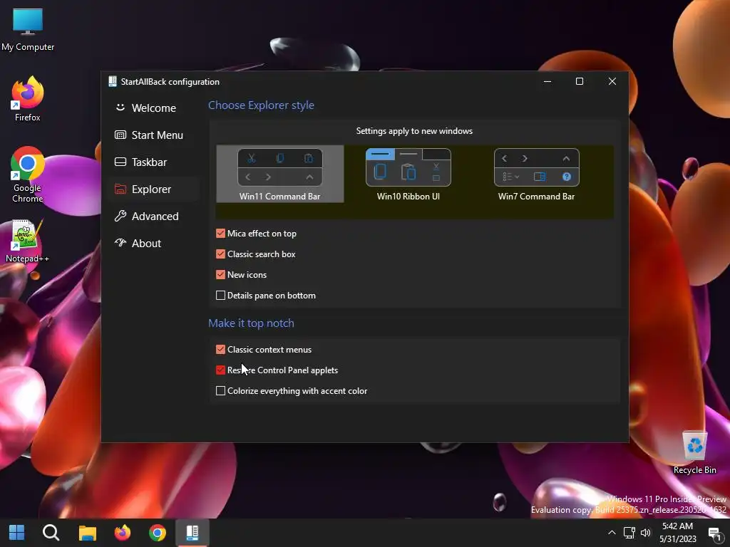
Task: Open the Start Menu section
Action: click(x=153, y=135)
